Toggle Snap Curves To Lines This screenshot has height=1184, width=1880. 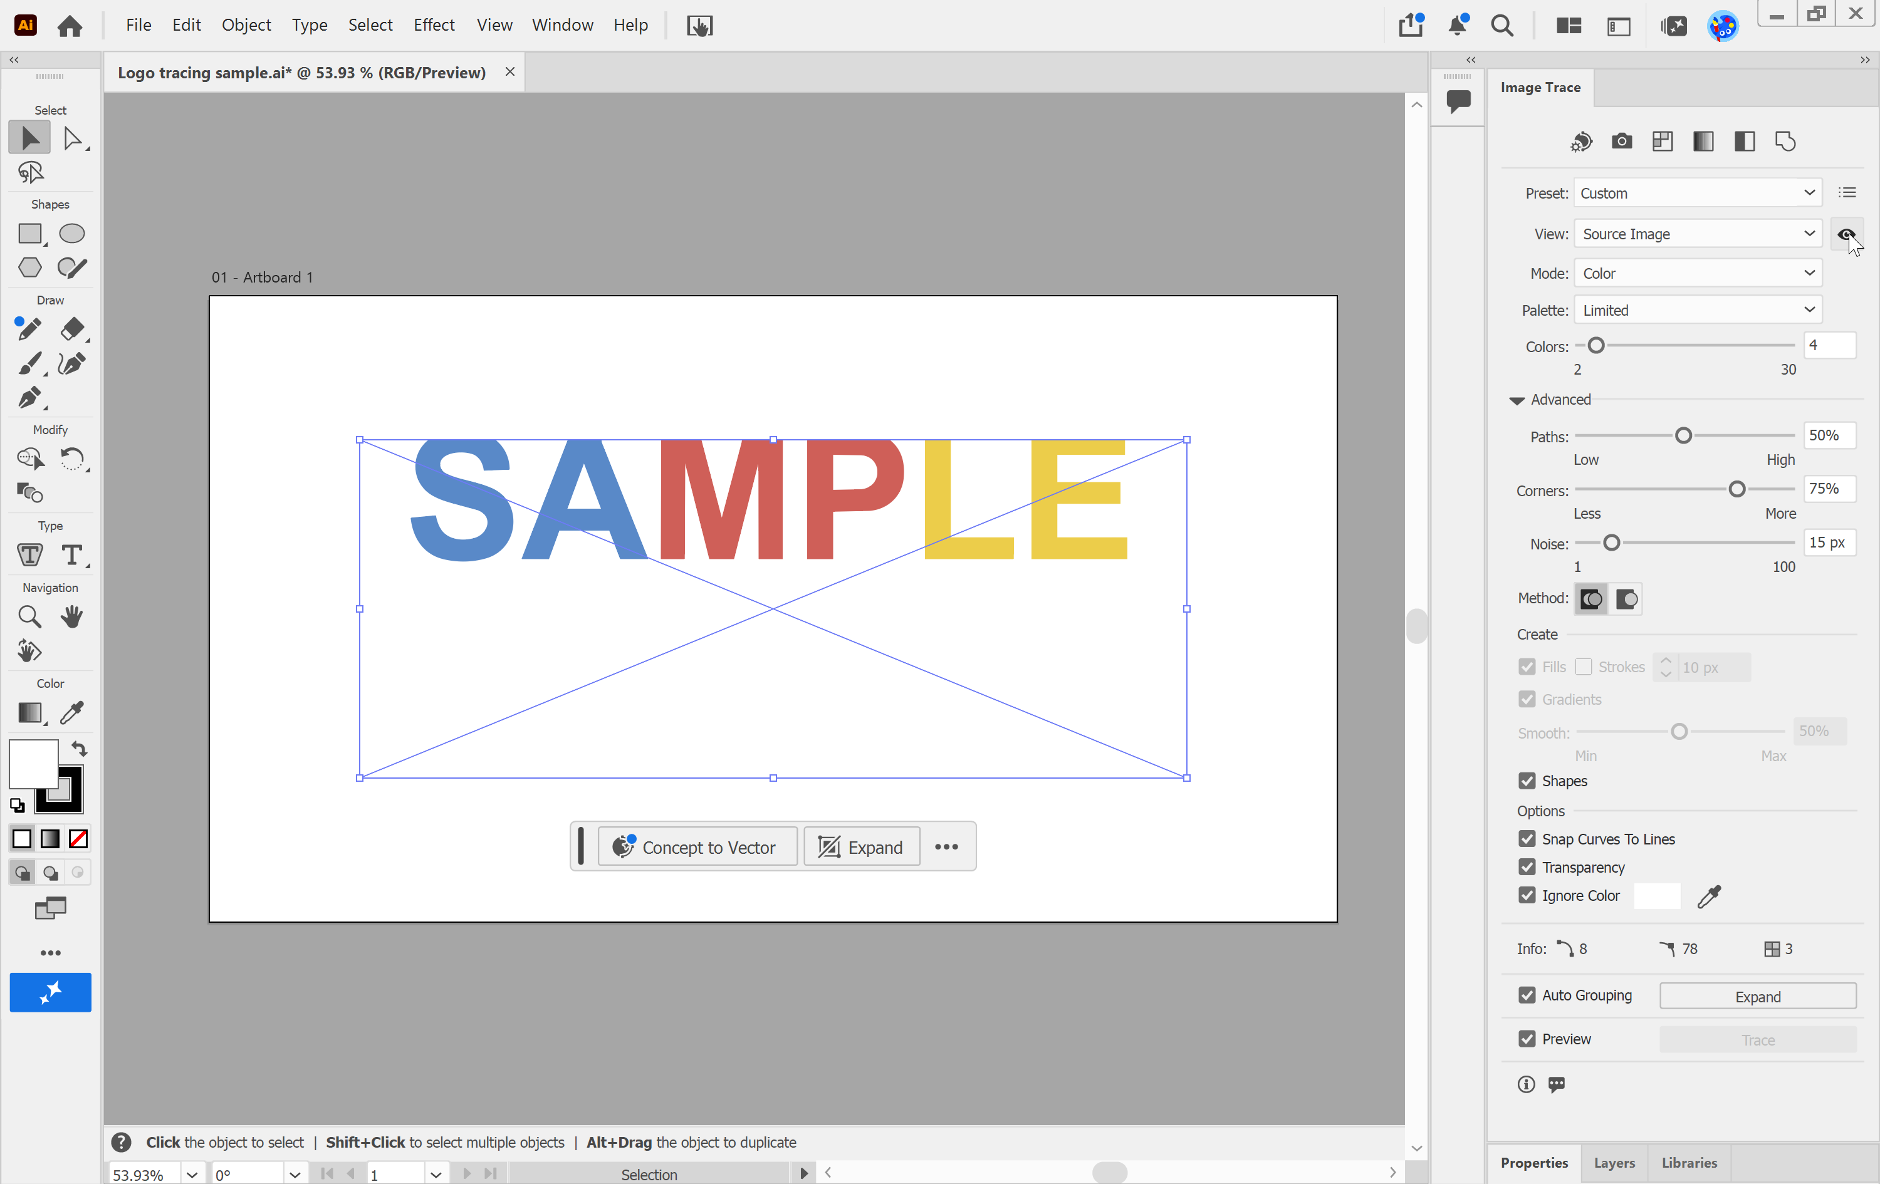tap(1527, 839)
